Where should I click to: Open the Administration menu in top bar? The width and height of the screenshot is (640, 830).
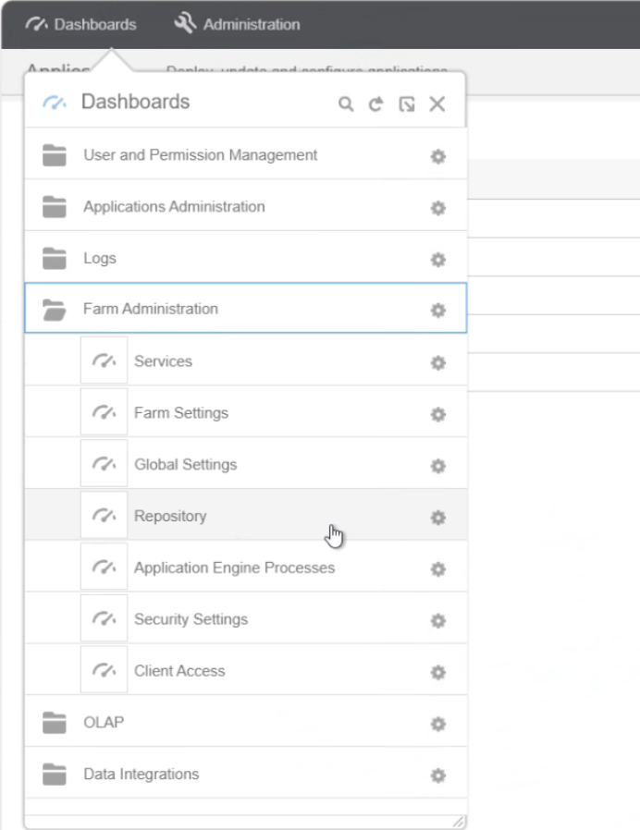(x=237, y=24)
